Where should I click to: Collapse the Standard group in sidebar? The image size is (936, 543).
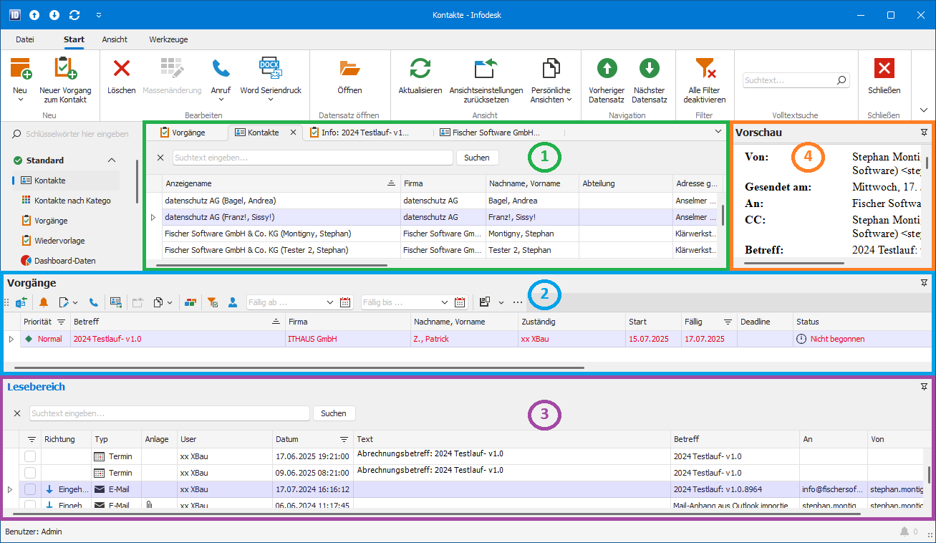point(111,160)
